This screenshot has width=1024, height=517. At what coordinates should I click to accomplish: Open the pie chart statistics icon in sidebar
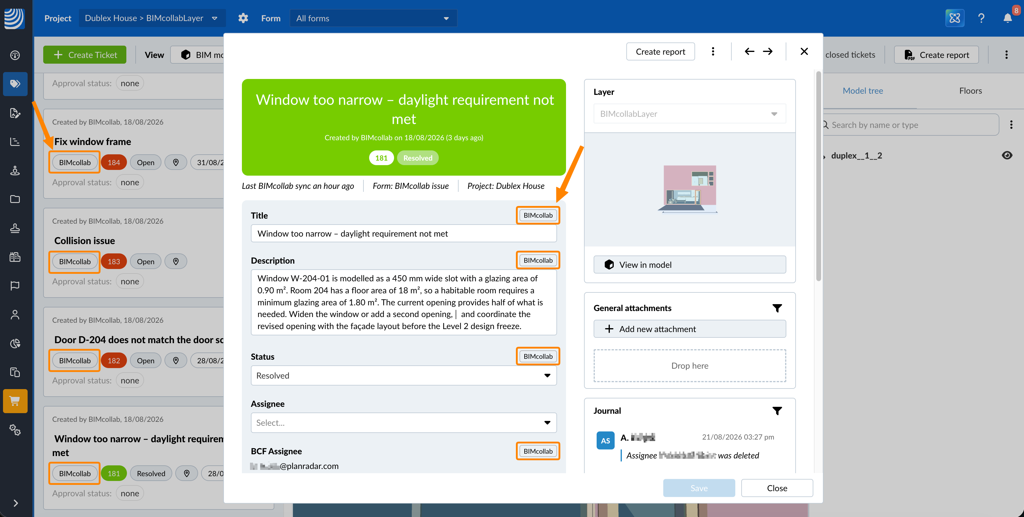15,343
